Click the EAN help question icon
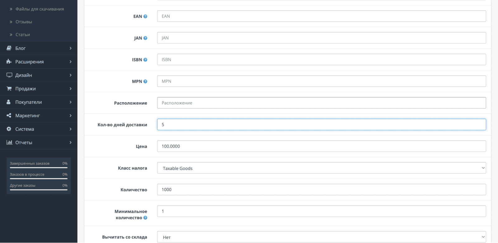The height and width of the screenshot is (243, 498). (145, 16)
